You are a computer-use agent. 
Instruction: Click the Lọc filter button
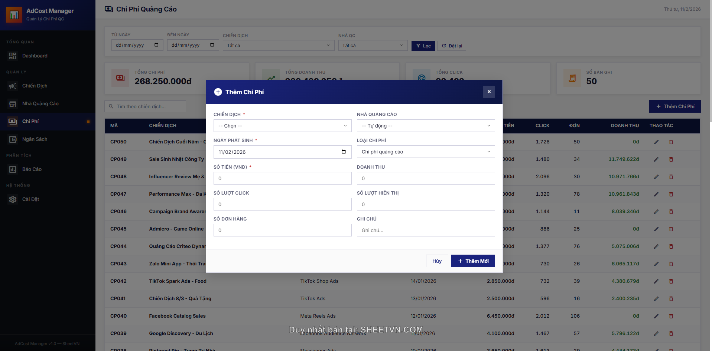click(423, 46)
